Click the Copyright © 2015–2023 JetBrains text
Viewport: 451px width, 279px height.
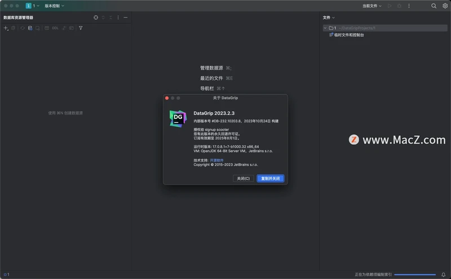tap(225, 165)
